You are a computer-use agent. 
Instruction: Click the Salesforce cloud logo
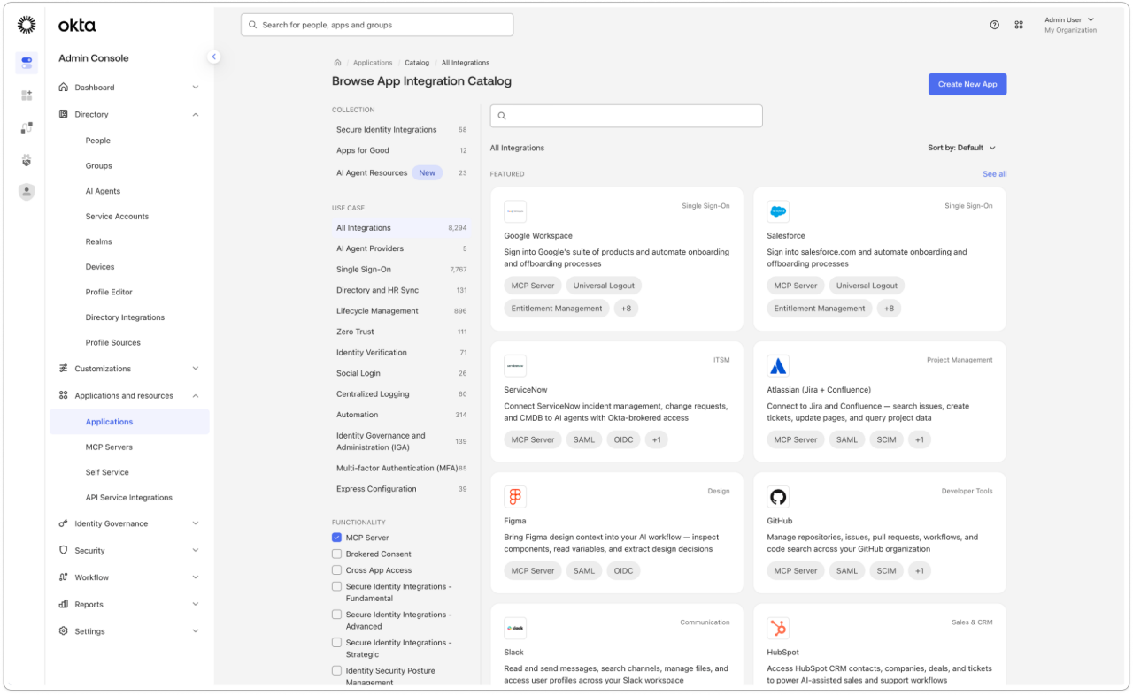(778, 211)
